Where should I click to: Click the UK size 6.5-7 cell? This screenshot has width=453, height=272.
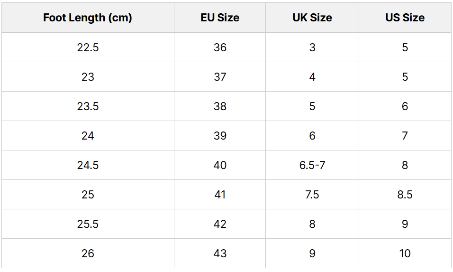(312, 165)
